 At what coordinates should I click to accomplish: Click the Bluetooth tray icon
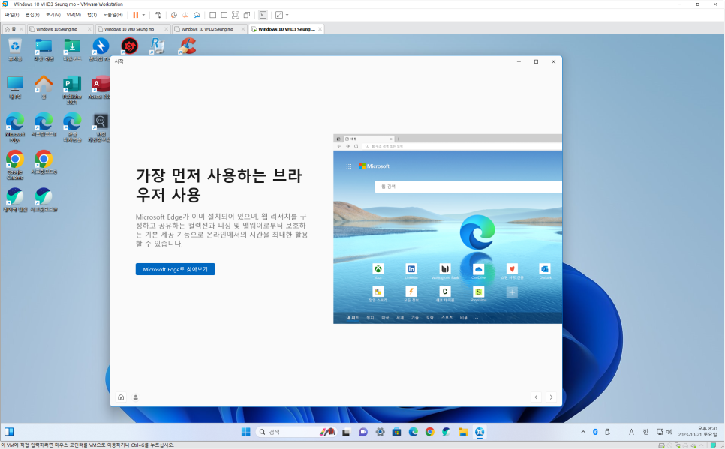pos(596,432)
